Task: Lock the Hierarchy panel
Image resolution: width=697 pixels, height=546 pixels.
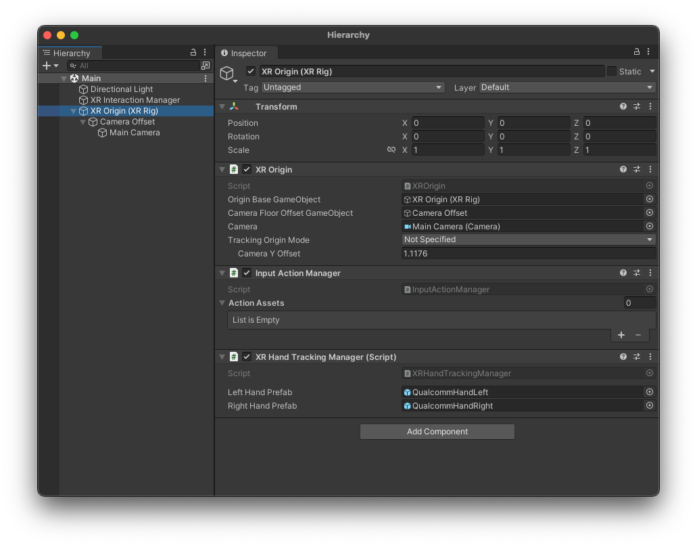Action: [193, 53]
